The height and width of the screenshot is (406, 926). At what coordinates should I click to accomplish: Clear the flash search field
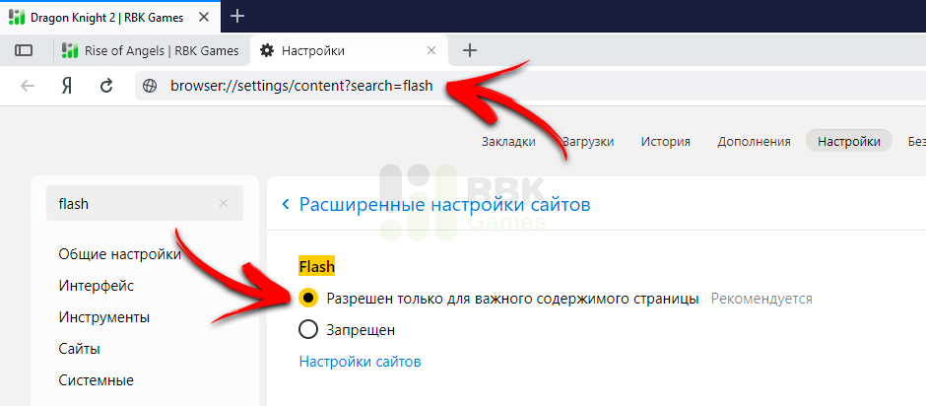224,204
